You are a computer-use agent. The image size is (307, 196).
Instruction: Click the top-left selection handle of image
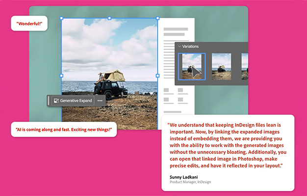click(61, 18)
